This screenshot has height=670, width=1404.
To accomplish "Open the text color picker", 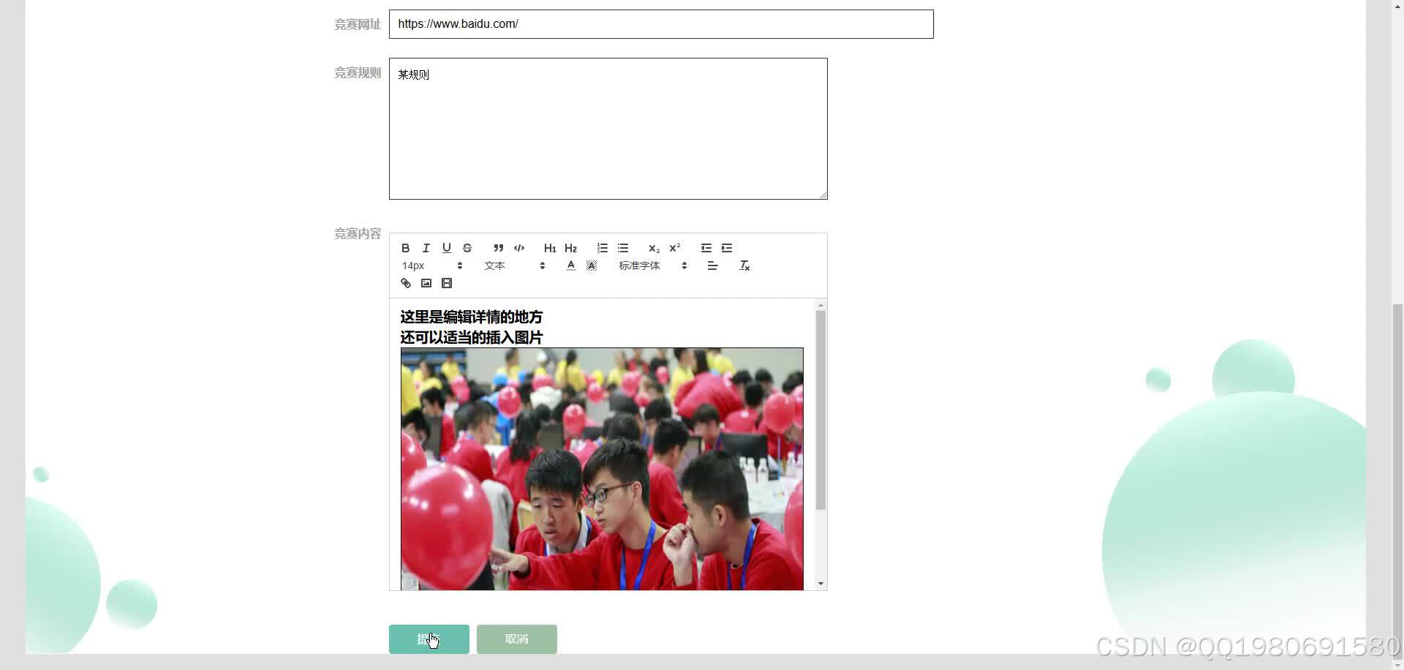I will pyautogui.click(x=571, y=266).
